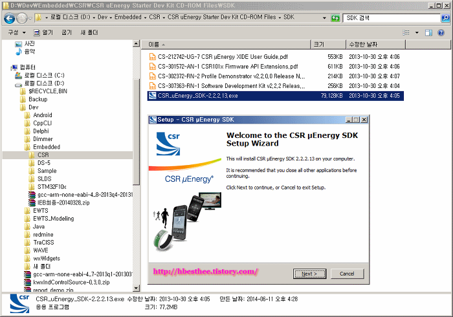This screenshot has height=317, width=453.
Task: Select wxWidgets folder in tree
Action: click(x=47, y=259)
